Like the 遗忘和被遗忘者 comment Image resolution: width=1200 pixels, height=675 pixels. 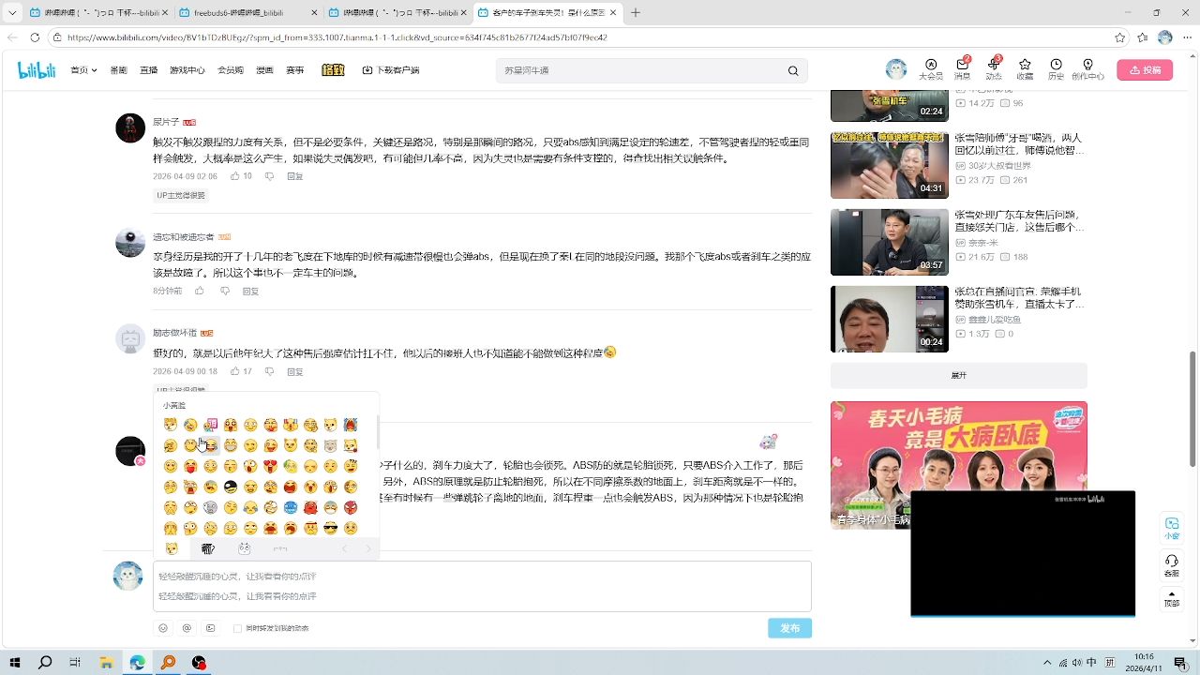(x=199, y=291)
